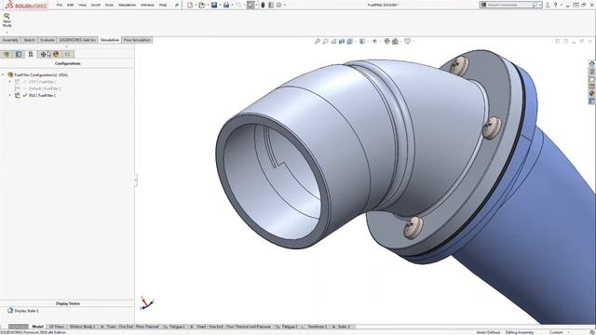
Task: Click the New Study icon
Action: tap(7, 20)
